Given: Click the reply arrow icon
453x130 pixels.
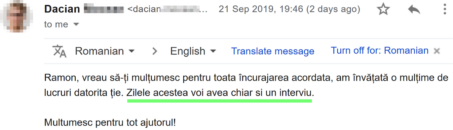Looking at the screenshot, I should coord(414,10).
